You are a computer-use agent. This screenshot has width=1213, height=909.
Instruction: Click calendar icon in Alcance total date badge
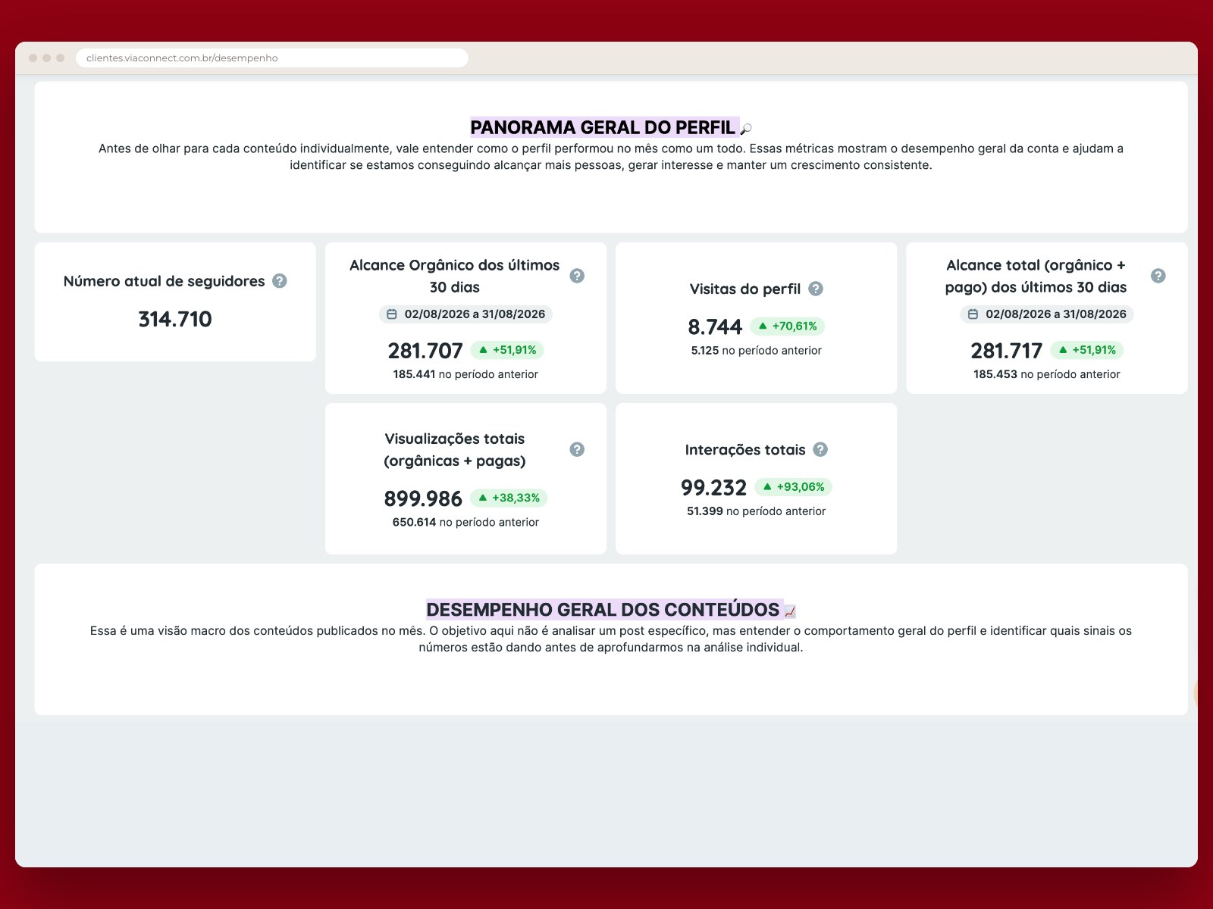[x=973, y=314]
